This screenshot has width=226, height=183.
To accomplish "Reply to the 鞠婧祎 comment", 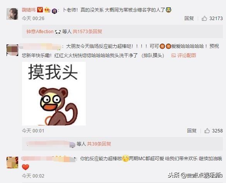I will (x=189, y=19).
